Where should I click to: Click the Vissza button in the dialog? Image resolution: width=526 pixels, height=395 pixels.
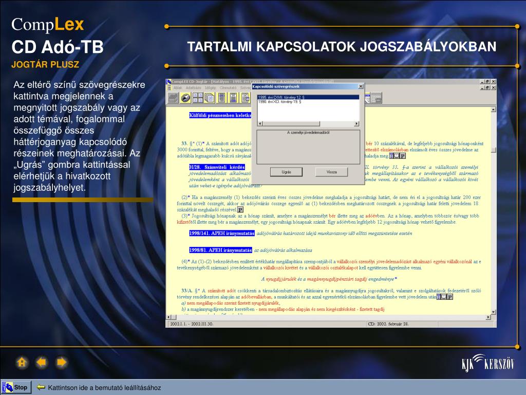tap(331, 172)
